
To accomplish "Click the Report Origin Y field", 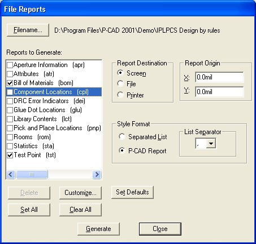I will coord(219,92).
